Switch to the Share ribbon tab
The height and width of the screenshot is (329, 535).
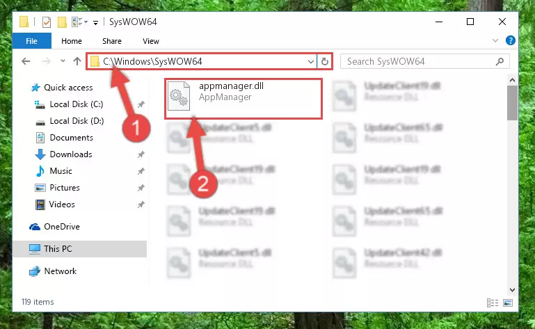click(111, 41)
